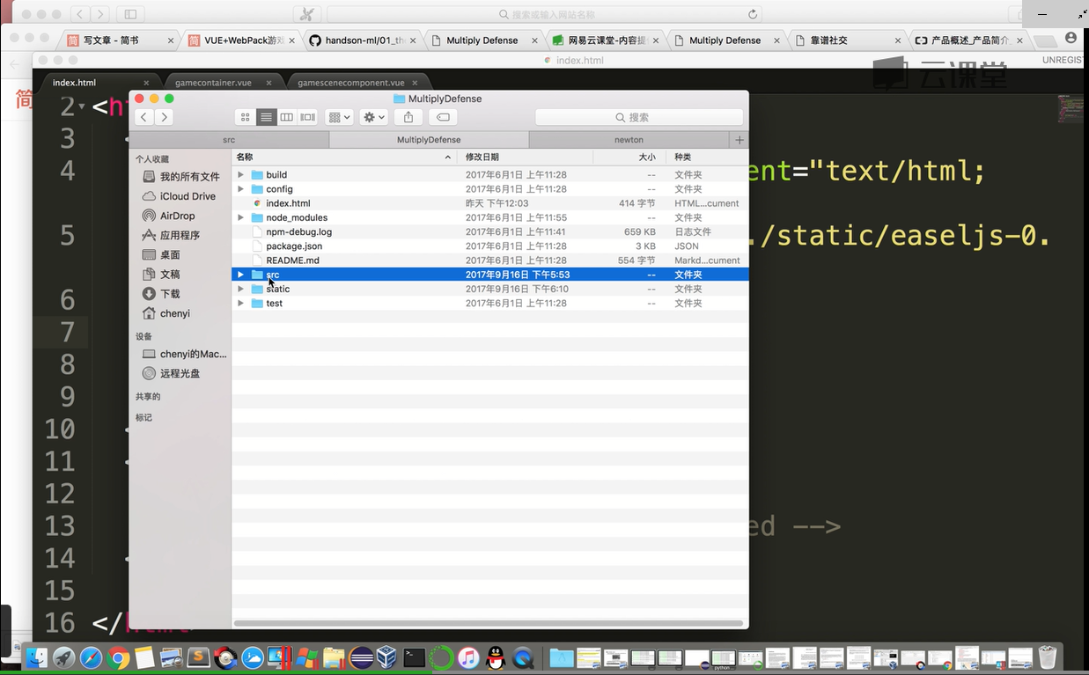Click the Finder search field
This screenshot has width=1089, height=675.
coord(639,117)
